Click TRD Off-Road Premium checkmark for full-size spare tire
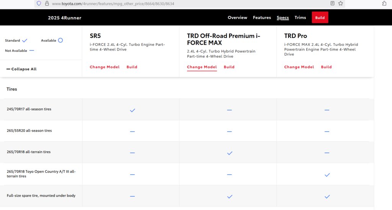 coord(230,197)
